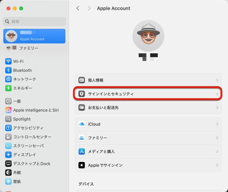Click the Appleでサインイン Apple logo icon
Screen dimensions: 228x192
[82, 165]
